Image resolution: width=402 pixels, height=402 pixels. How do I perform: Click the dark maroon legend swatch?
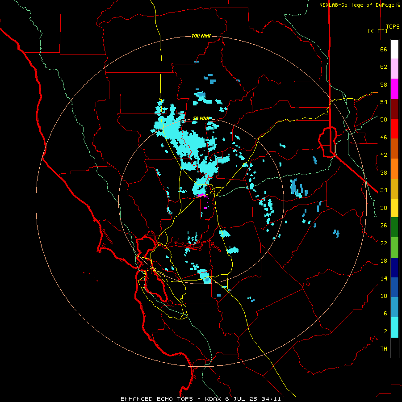394,109
